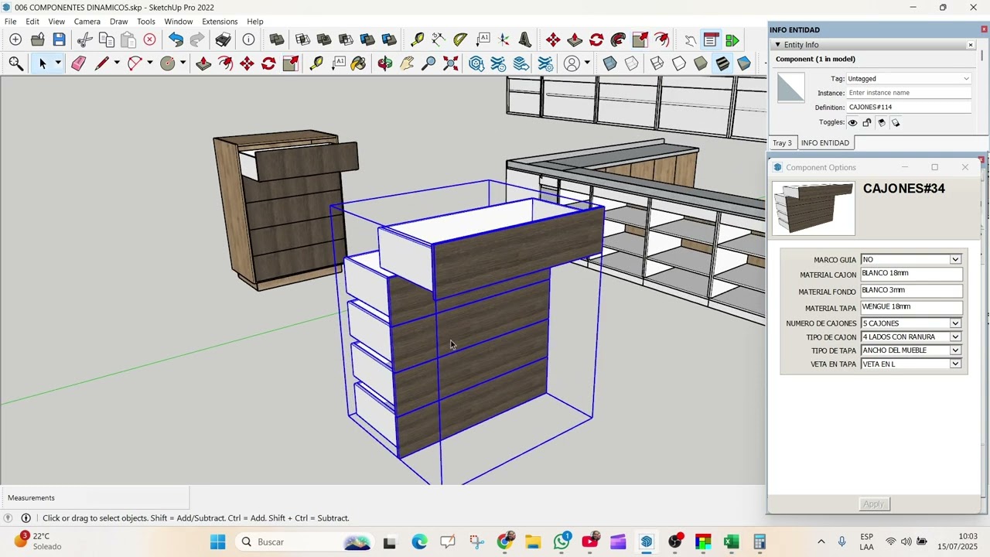
Task: Close the Entity Info panel section
Action: click(971, 45)
